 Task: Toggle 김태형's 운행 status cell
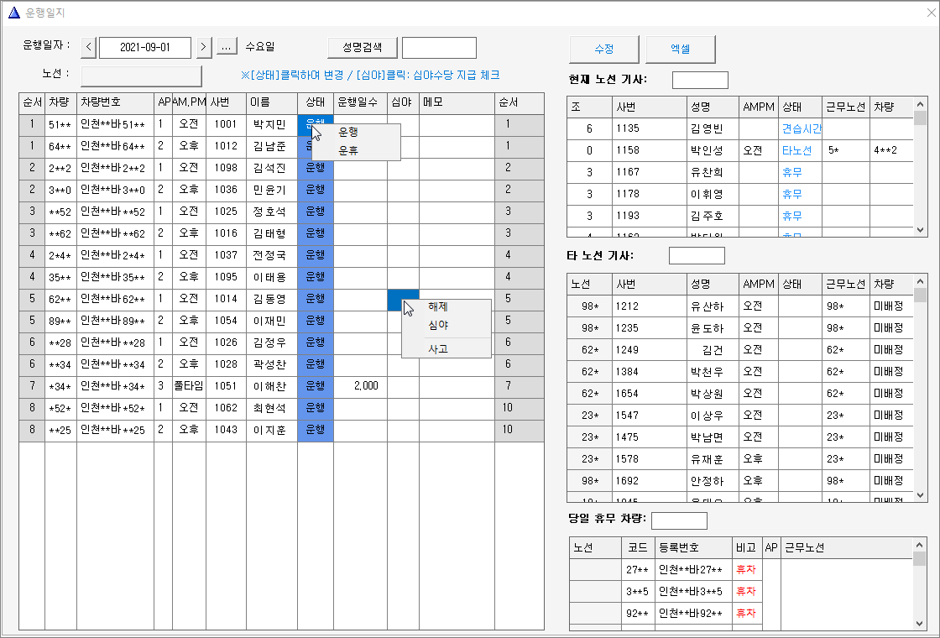click(316, 233)
